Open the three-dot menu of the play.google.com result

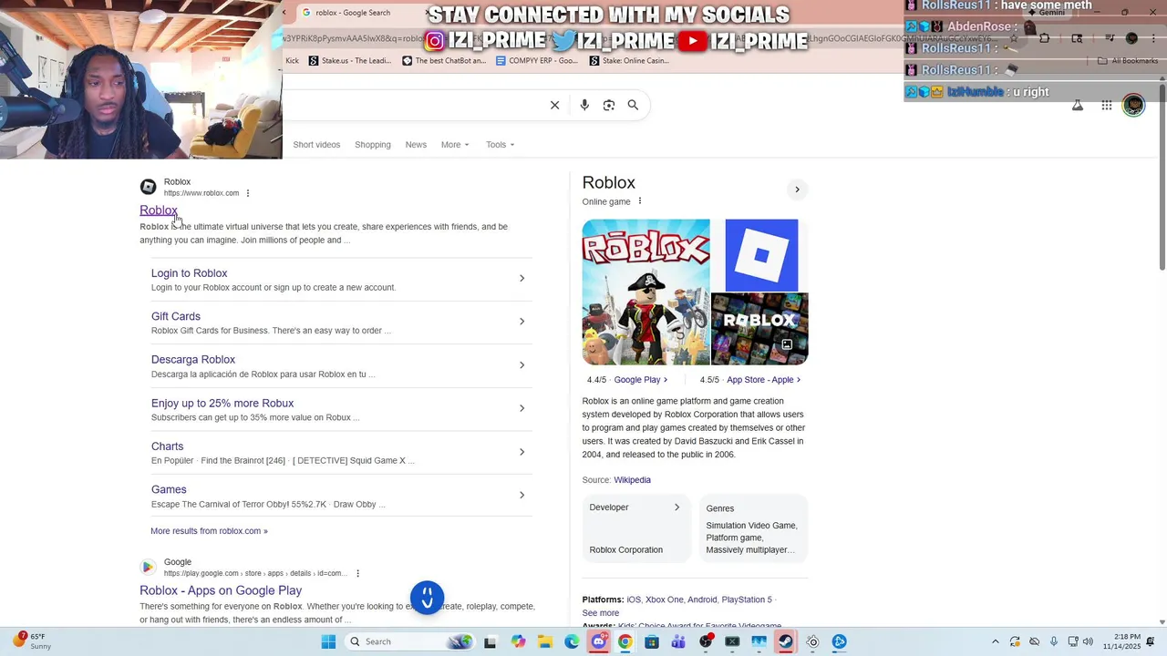(x=357, y=573)
